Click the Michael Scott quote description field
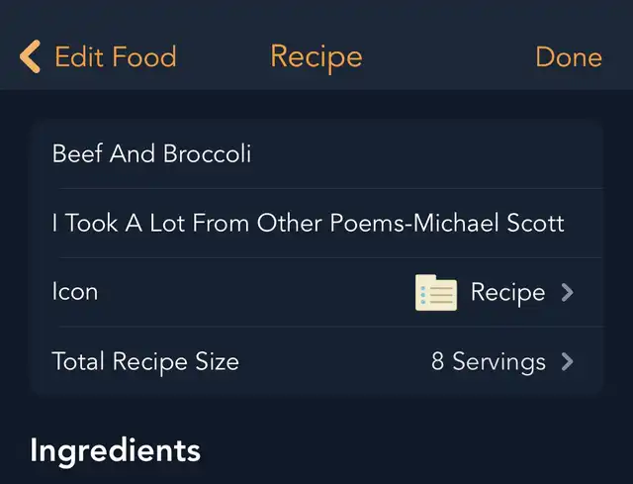 (x=308, y=223)
